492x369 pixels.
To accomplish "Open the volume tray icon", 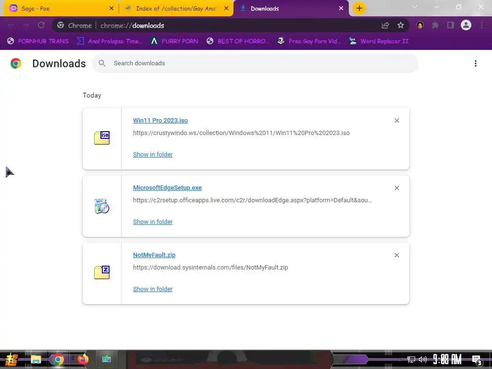I will click(x=423, y=359).
